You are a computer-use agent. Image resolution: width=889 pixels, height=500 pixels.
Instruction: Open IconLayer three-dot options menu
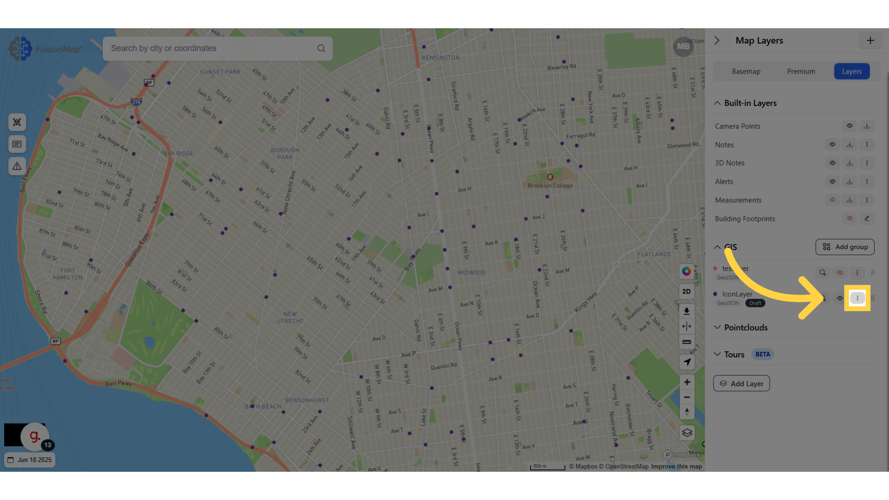[857, 298]
